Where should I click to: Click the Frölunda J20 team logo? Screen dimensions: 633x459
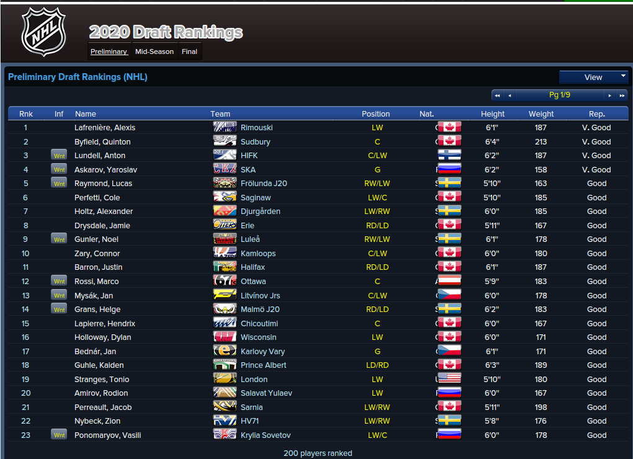225,183
